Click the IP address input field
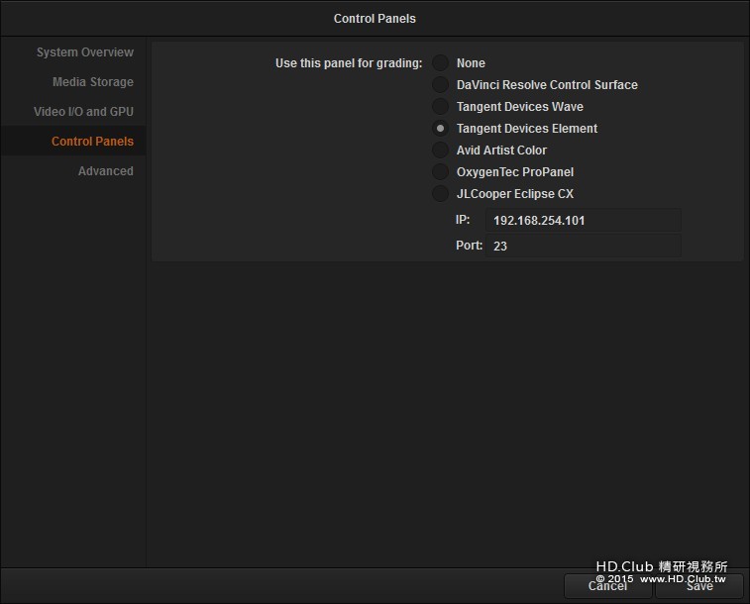Viewport: 750px width, 604px height. point(584,220)
